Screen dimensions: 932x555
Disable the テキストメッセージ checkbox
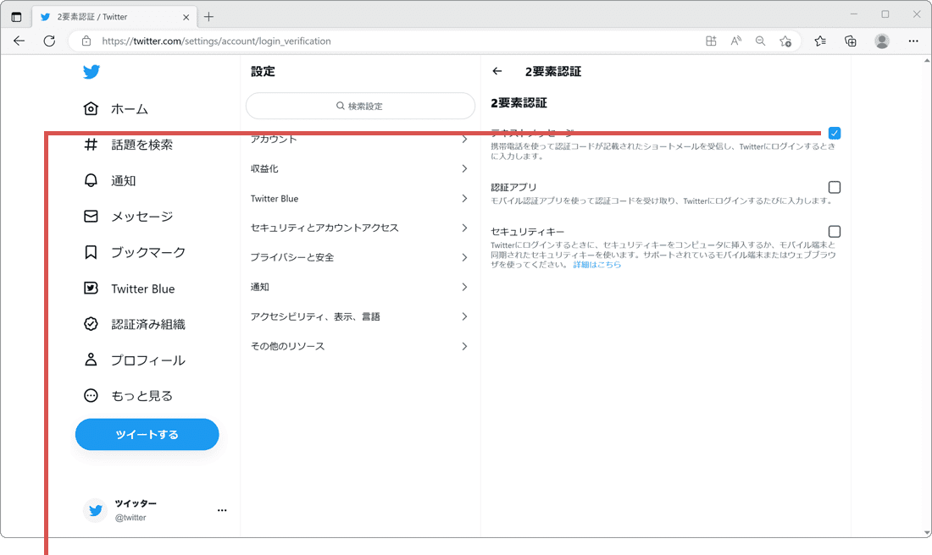tap(835, 133)
